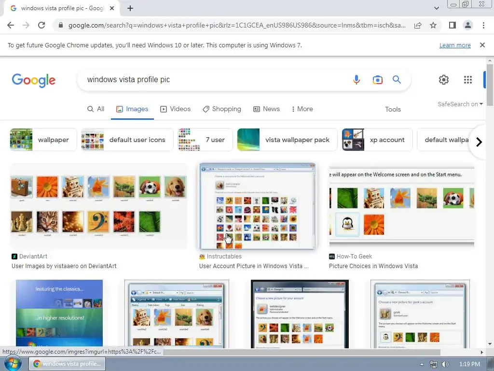This screenshot has height=371, width=494.
Task: Go back to the previous page
Action: 11,25
